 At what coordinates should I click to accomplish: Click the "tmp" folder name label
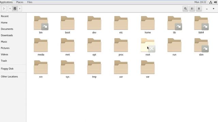94,77
